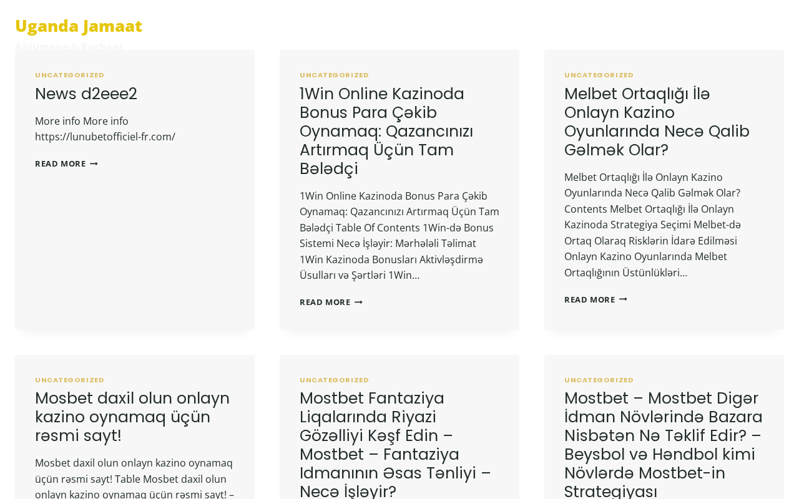Open Melbet Ortaqlığı post title
The image size is (799, 499).
[x=657, y=122]
